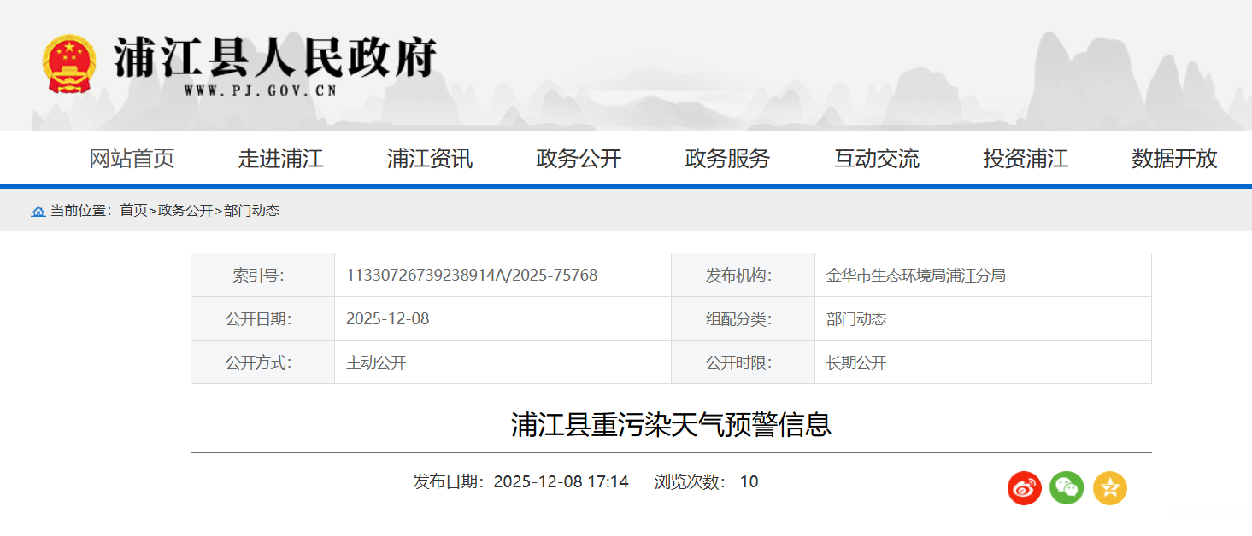This screenshot has height=536, width=1252.
Task: Click the 首页 breadcrumb link
Action: pyautogui.click(x=133, y=211)
